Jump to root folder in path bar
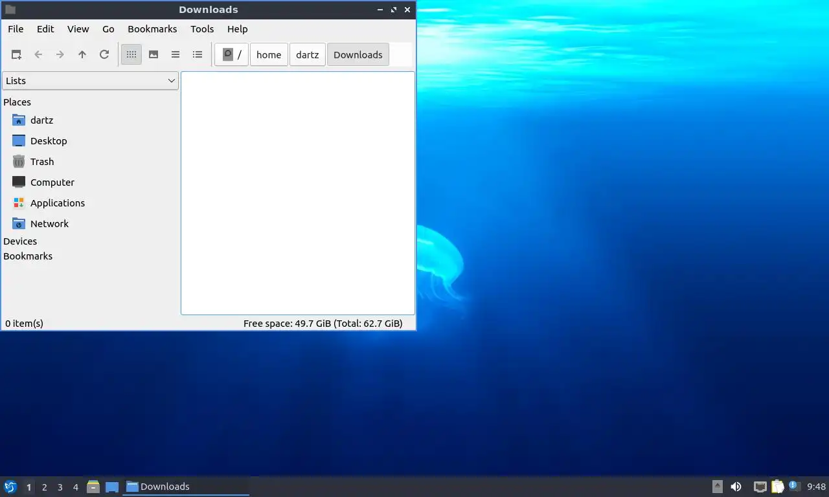This screenshot has width=829, height=497. click(232, 55)
